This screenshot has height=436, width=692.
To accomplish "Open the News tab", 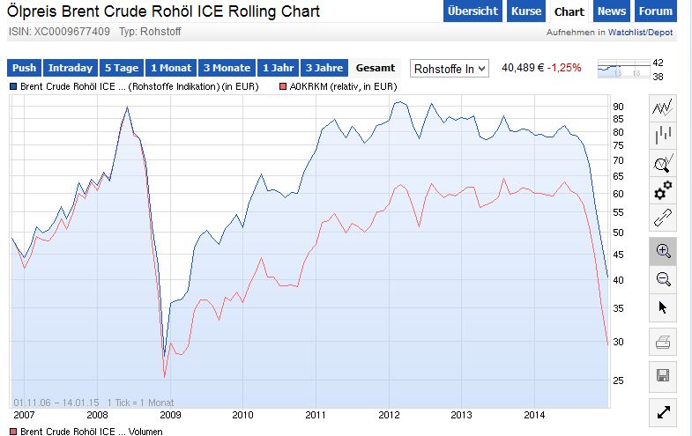I will 611,11.
